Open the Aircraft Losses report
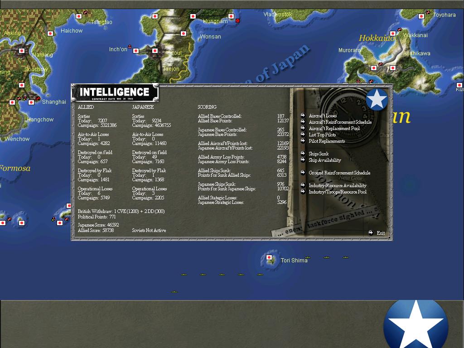 coord(323,116)
